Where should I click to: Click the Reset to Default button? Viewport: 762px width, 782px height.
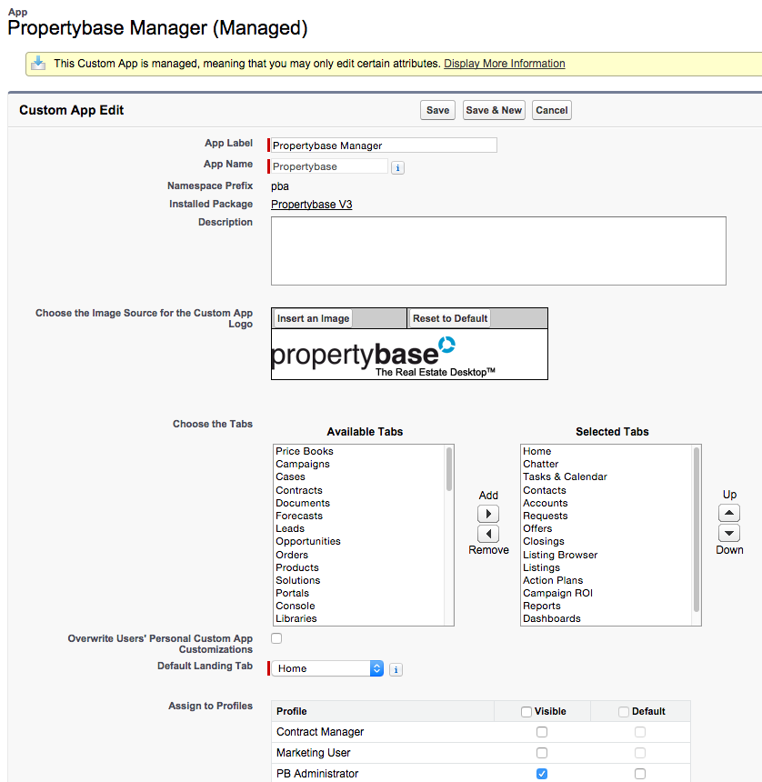(x=450, y=318)
